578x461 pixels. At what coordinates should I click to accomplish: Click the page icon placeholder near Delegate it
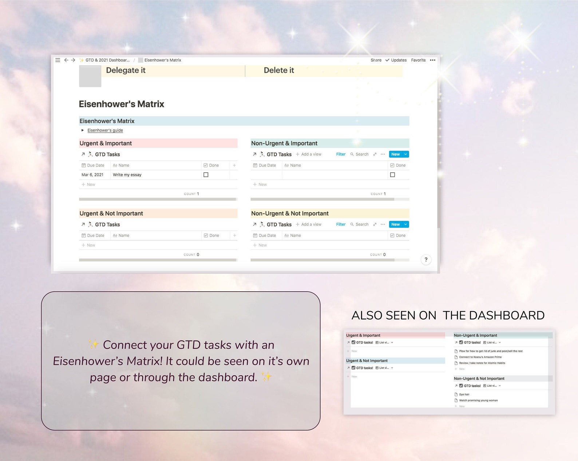(90, 76)
